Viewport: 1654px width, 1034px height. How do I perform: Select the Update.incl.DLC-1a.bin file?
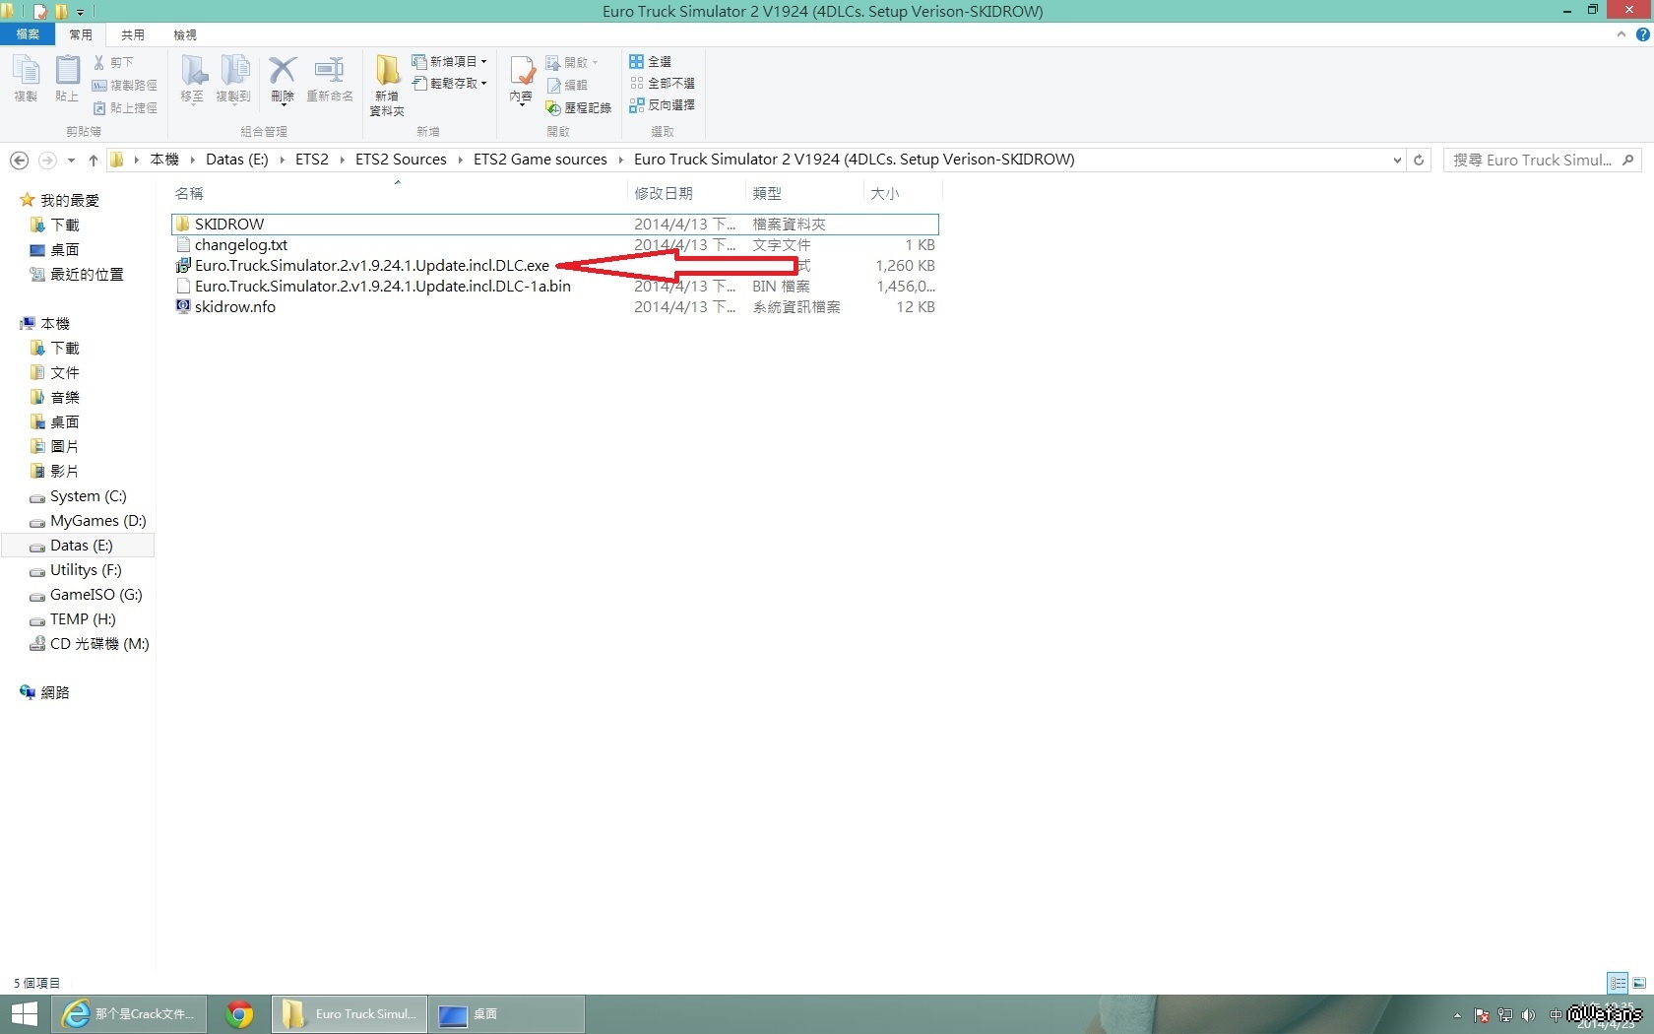coord(554,286)
